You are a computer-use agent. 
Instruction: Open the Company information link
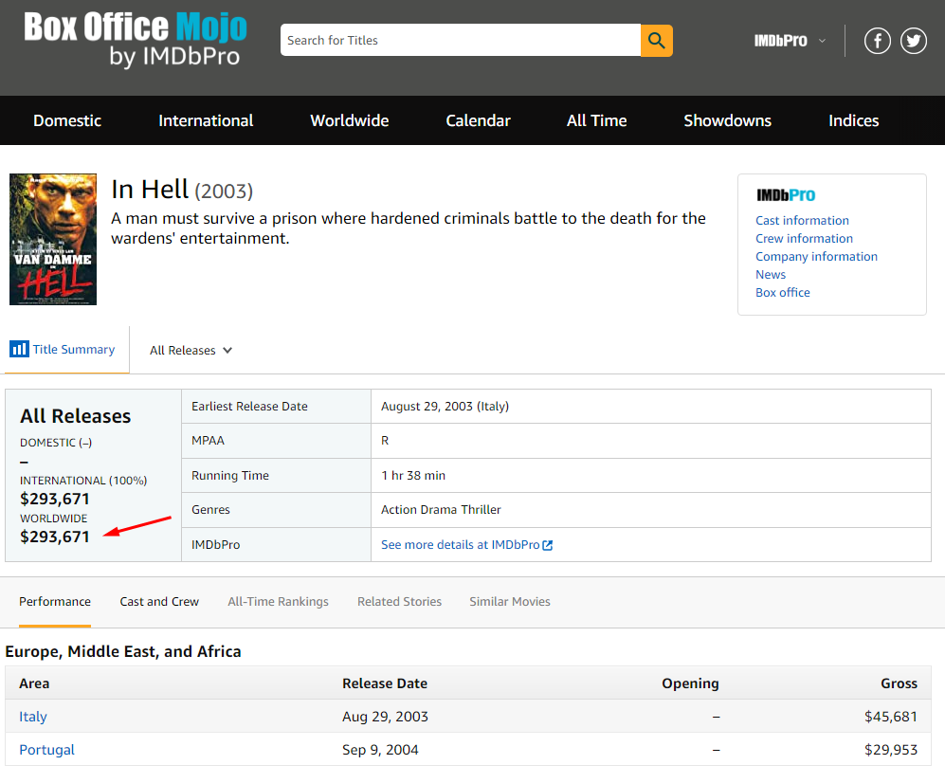coord(817,257)
